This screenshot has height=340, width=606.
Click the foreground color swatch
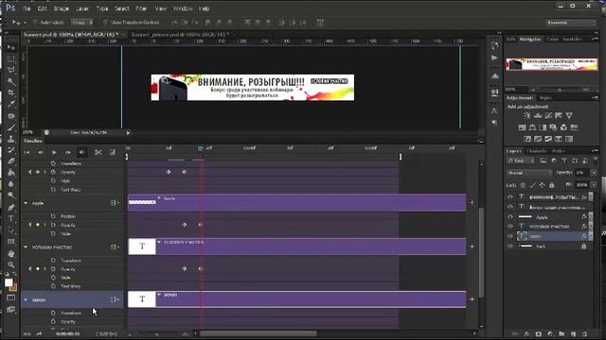point(9,282)
